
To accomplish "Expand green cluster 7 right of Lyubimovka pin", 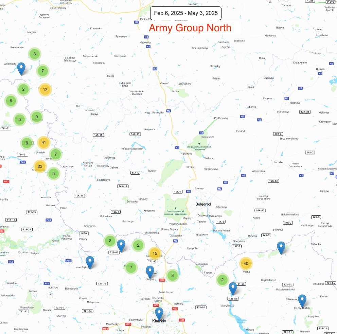I will tap(43, 71).
